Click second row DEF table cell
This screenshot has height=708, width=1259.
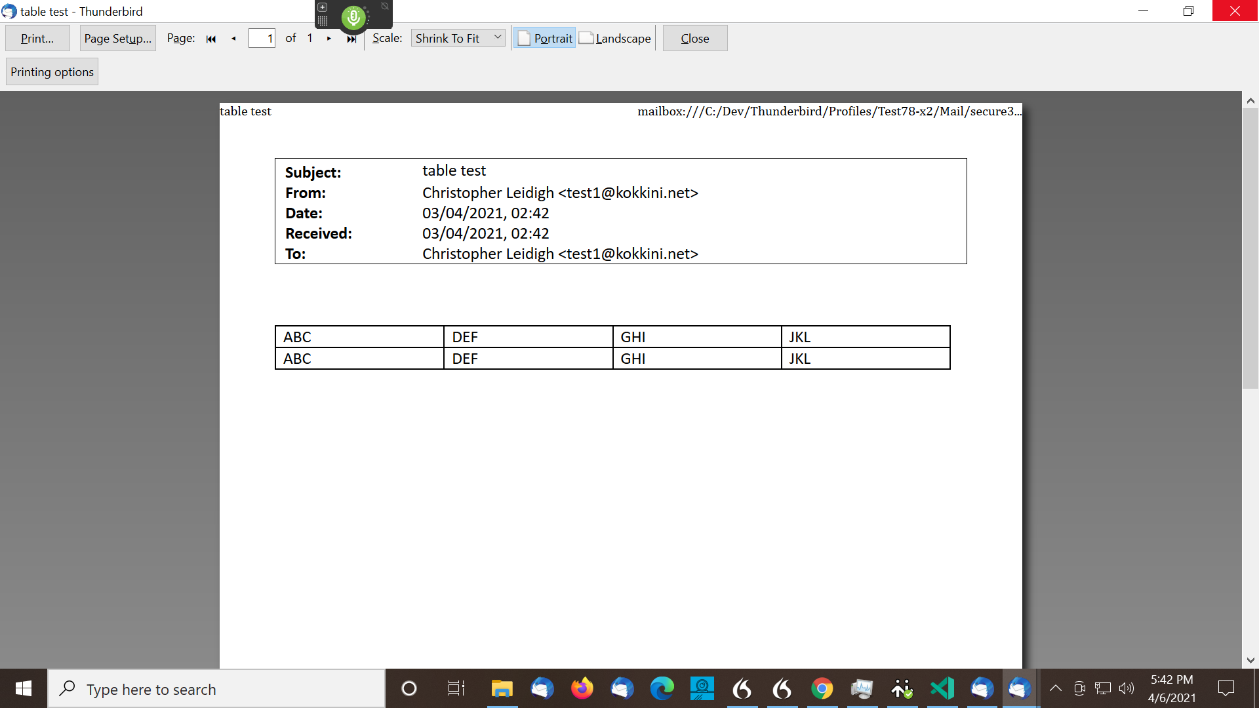(x=528, y=359)
